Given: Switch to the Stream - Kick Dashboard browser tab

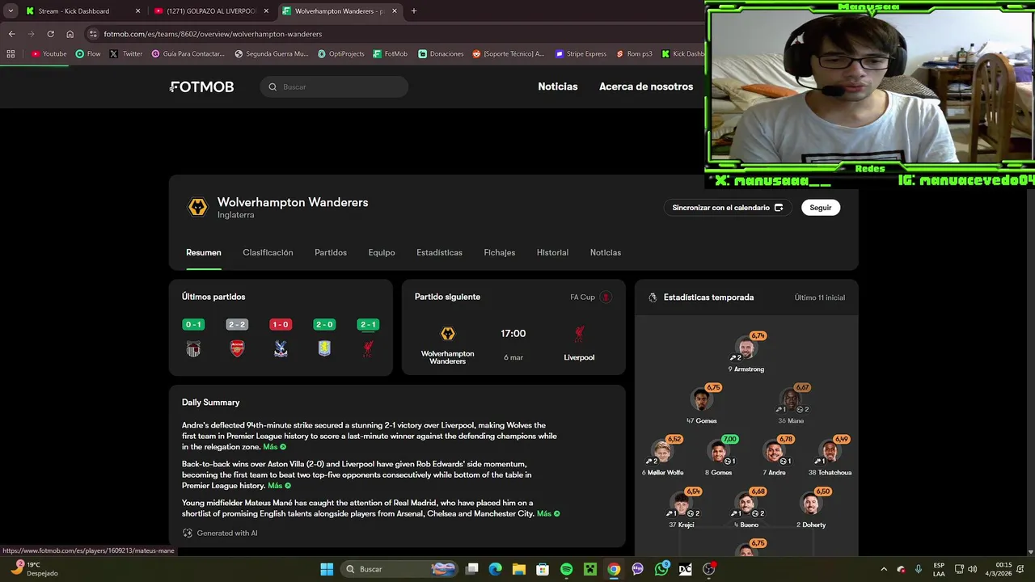Looking at the screenshot, I should 82,11.
